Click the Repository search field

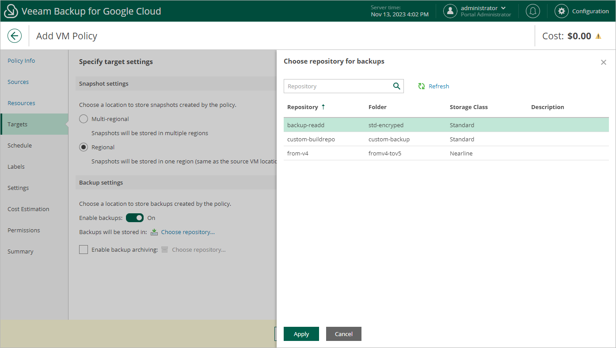click(338, 86)
